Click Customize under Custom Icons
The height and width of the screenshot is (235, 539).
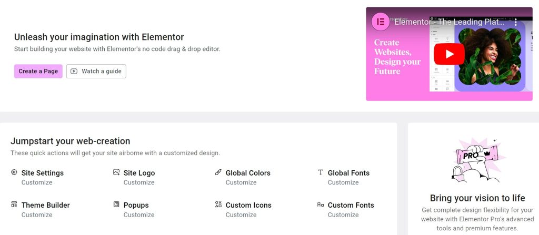tap(241, 214)
